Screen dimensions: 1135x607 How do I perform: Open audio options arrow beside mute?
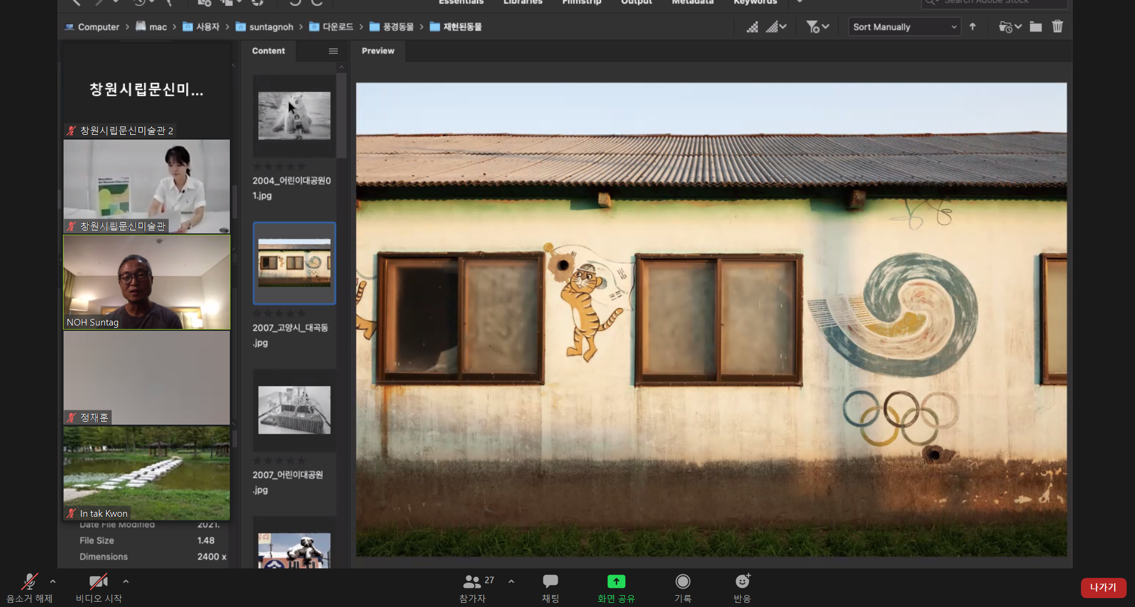(53, 581)
